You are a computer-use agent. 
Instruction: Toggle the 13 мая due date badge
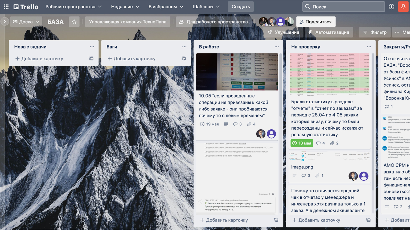click(302, 143)
